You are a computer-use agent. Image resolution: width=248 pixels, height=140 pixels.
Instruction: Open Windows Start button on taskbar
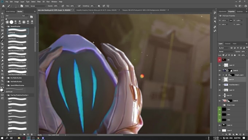point(2,138)
